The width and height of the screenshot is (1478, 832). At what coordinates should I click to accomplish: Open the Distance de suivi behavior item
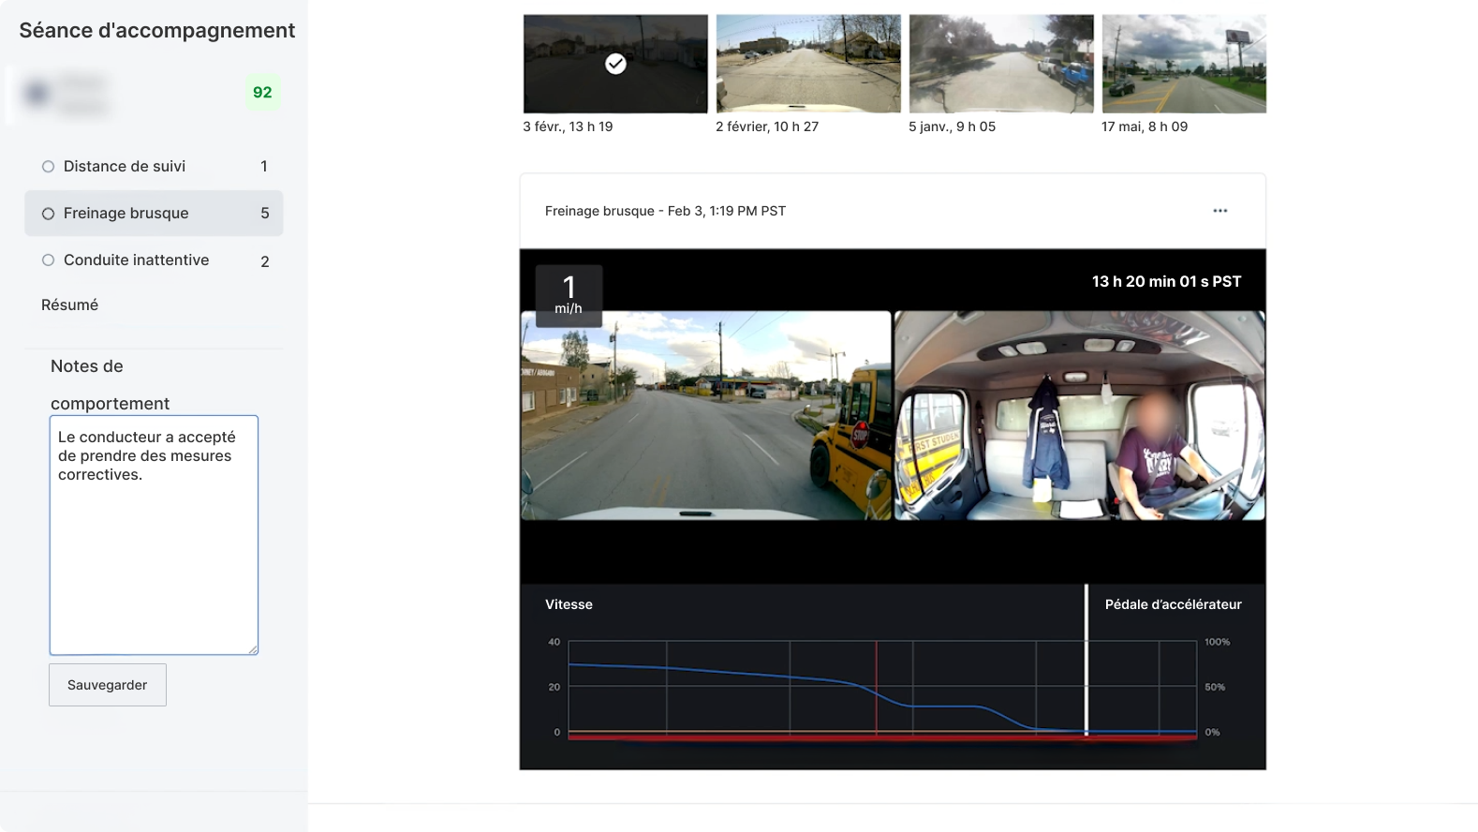pyautogui.click(x=154, y=167)
